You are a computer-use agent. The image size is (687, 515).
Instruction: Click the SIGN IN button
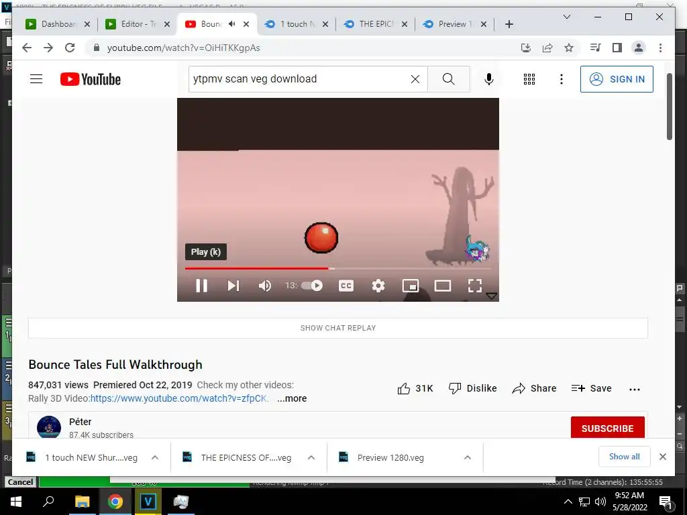(617, 79)
